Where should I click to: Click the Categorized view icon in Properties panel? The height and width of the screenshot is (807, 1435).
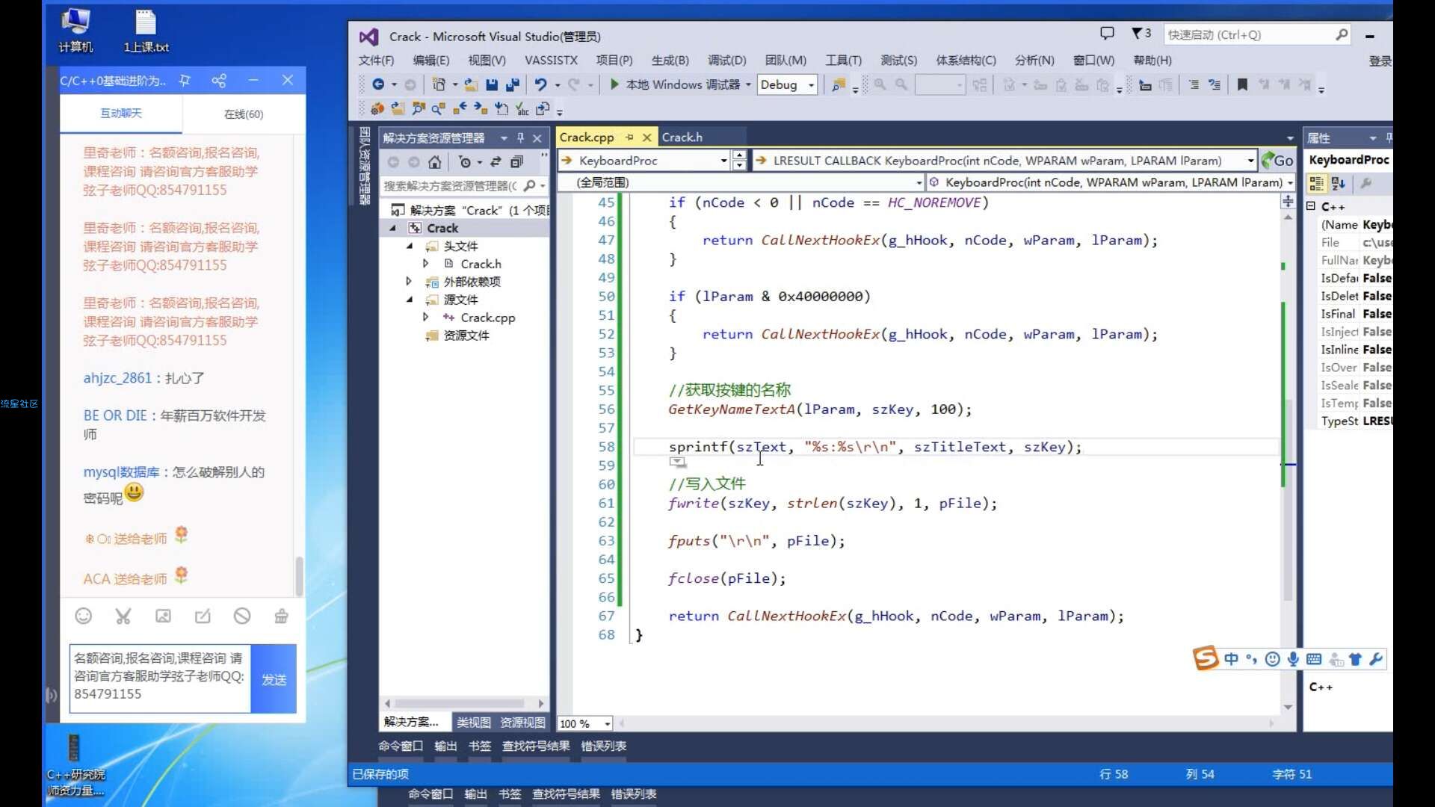pos(1316,183)
